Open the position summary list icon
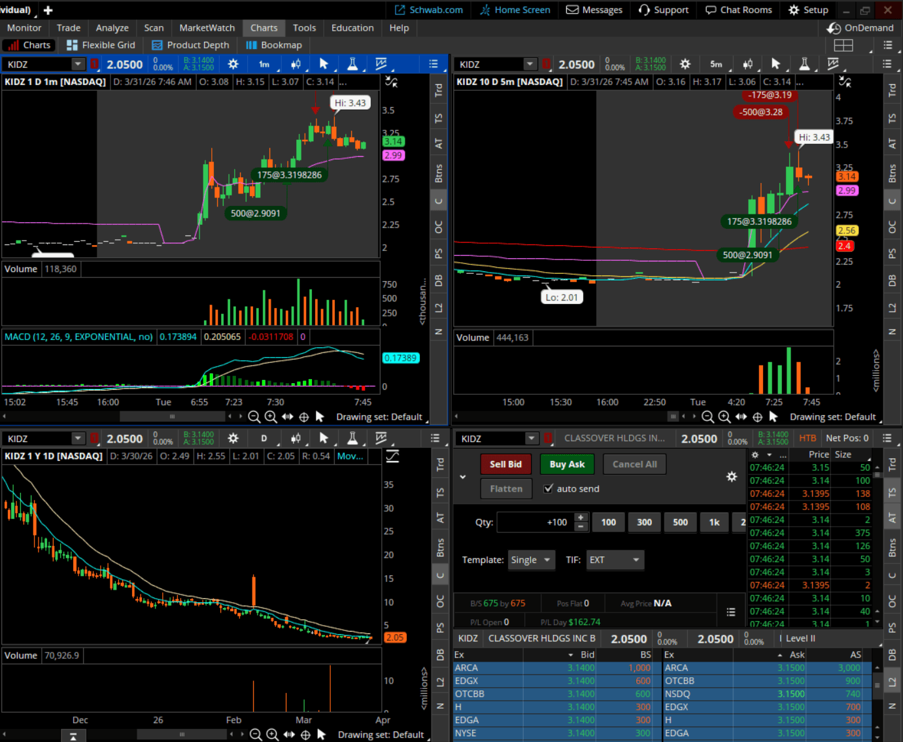 (x=731, y=613)
